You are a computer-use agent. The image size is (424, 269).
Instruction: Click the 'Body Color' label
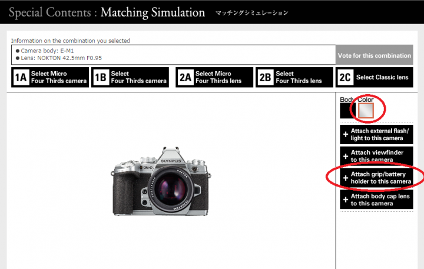click(x=357, y=99)
